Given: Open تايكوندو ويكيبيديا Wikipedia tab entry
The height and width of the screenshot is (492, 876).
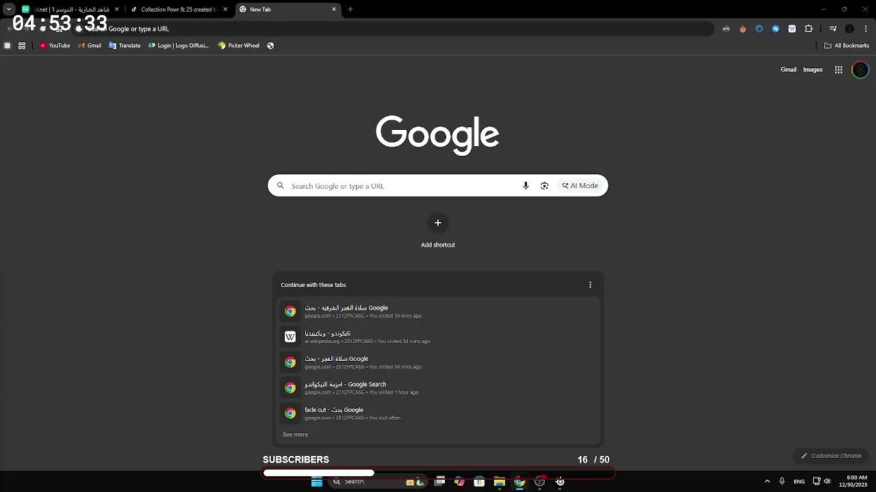Looking at the screenshot, I should pos(438,337).
